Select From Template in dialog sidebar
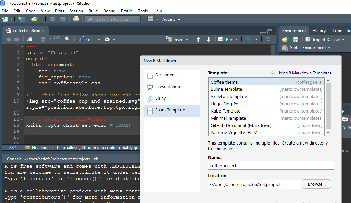351x203 pixels. (x=172, y=110)
